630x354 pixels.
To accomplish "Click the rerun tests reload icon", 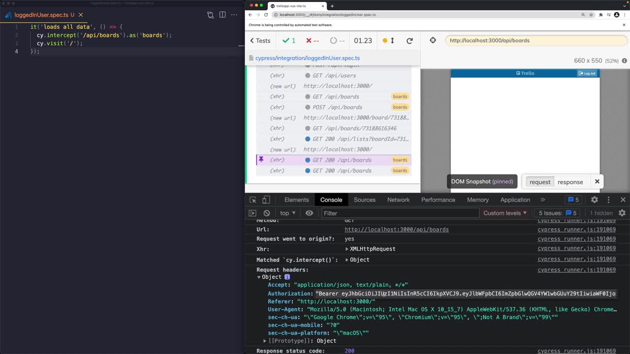I will point(409,41).
